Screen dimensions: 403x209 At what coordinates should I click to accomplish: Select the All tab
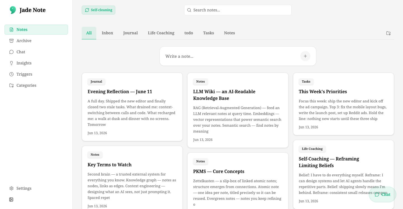pos(89,33)
